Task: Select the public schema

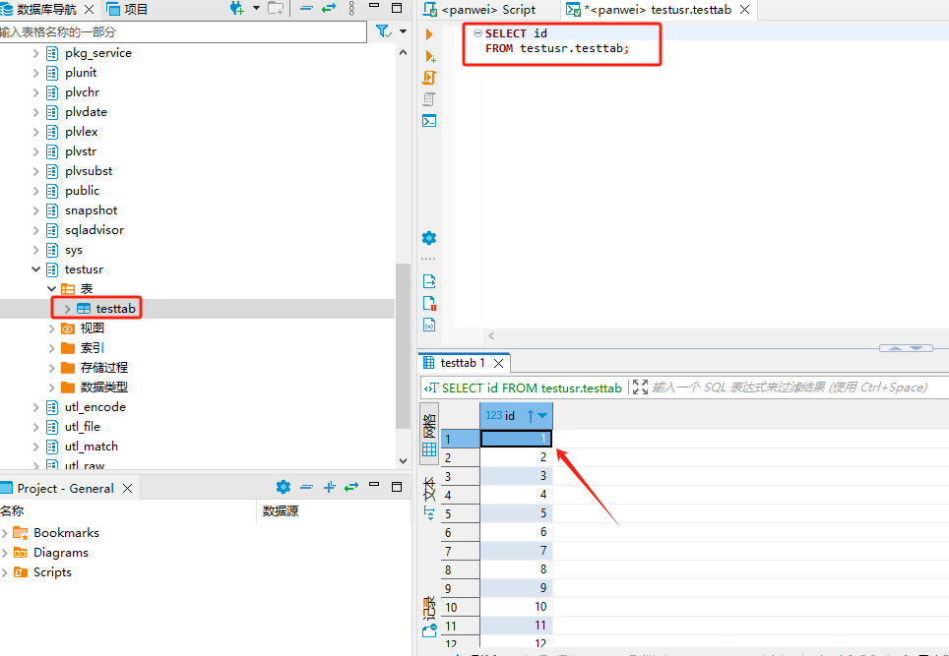Action: (x=82, y=191)
